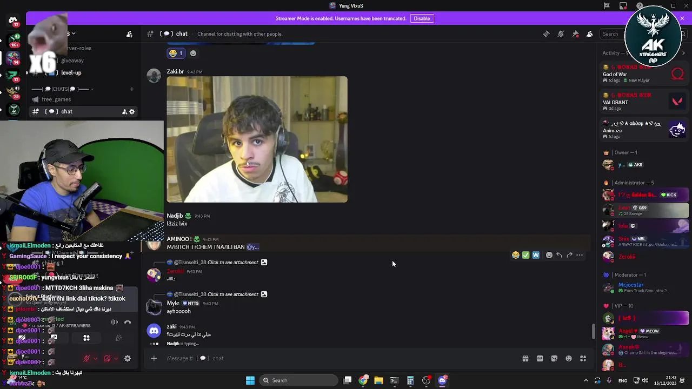Open the green AK server icon

click(x=15, y=110)
